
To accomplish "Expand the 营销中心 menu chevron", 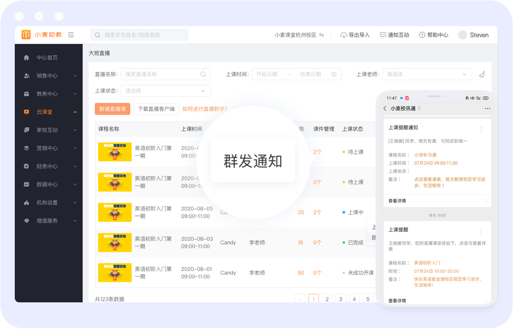I will [x=75, y=148].
